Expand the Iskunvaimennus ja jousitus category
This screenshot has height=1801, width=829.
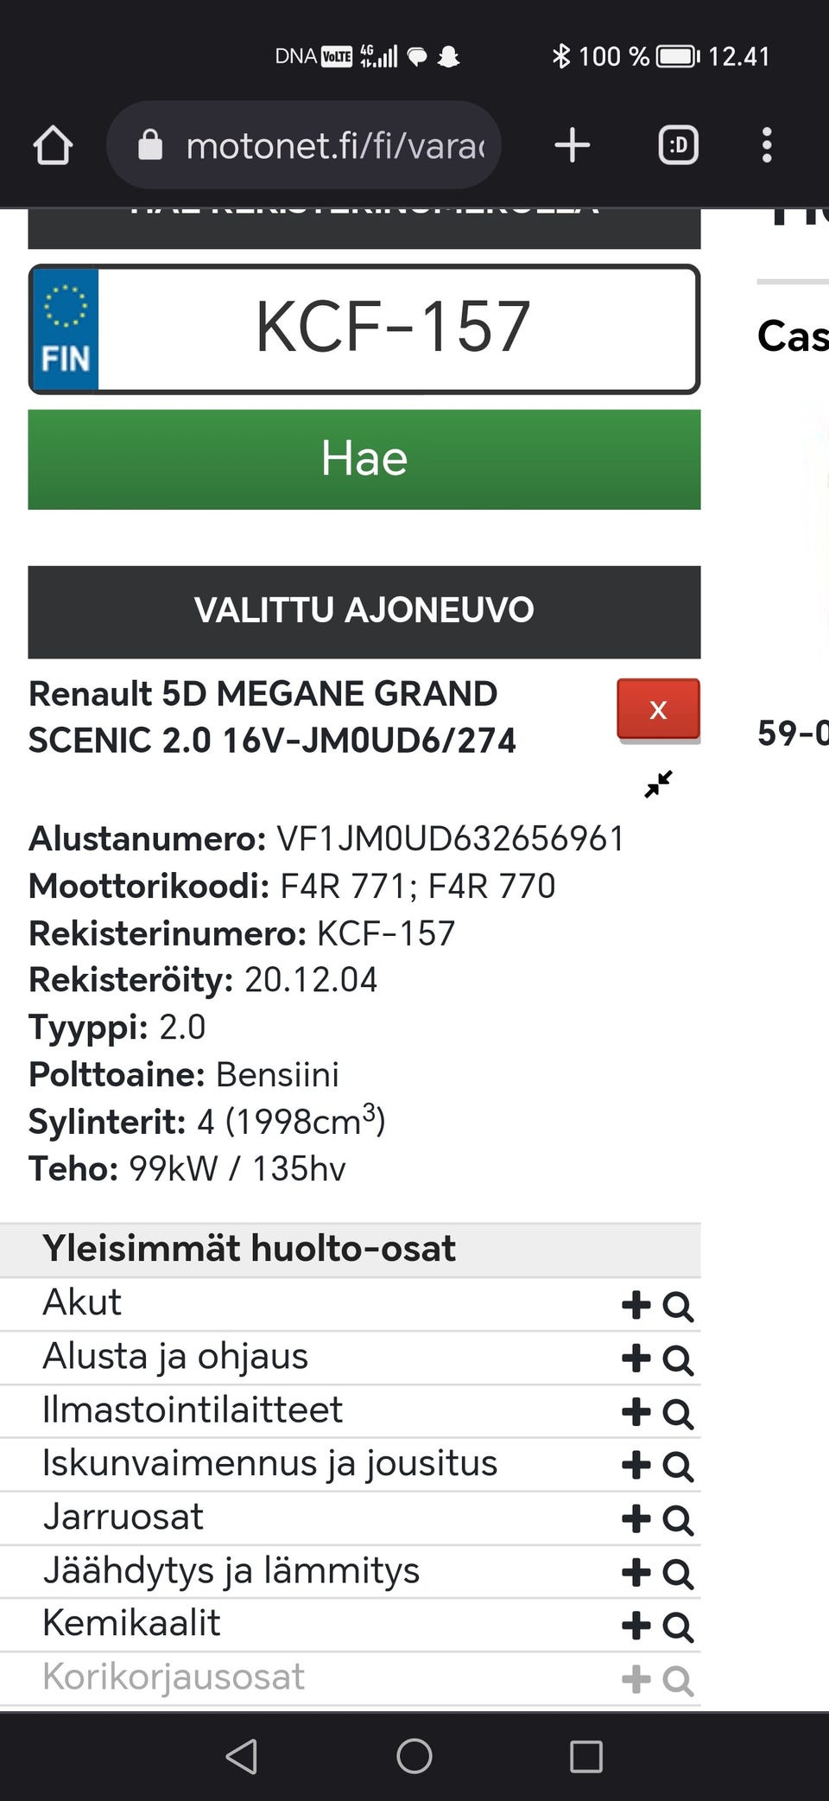coord(636,1466)
